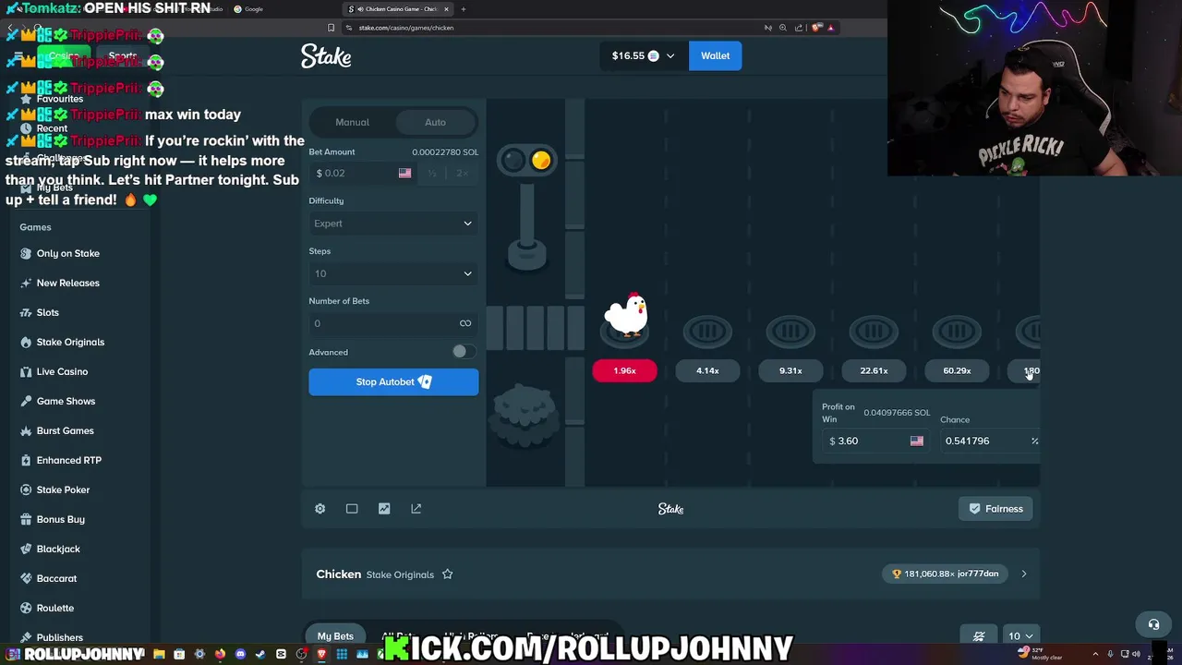Switch to Manual betting tab

click(352, 122)
